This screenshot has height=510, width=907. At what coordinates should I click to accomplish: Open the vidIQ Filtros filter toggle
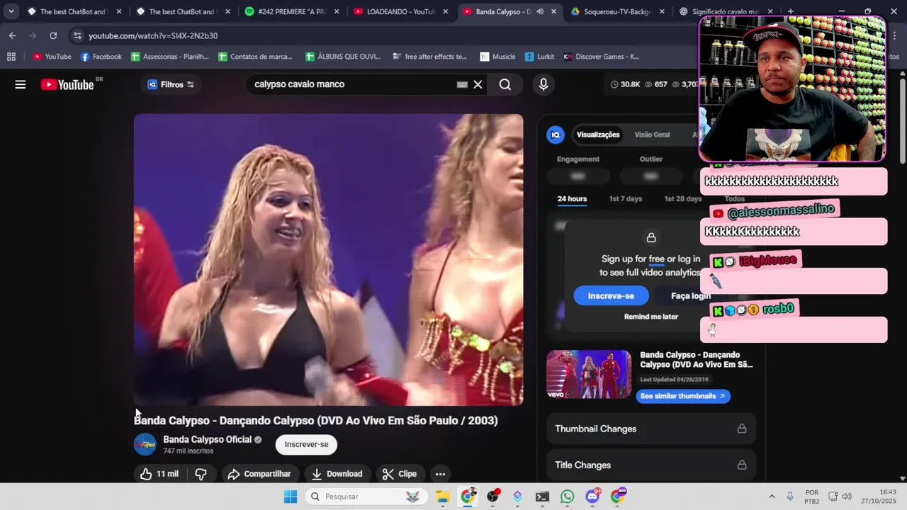[x=170, y=84]
